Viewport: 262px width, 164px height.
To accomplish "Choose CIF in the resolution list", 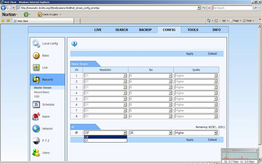I will pyautogui.click(x=106, y=137).
